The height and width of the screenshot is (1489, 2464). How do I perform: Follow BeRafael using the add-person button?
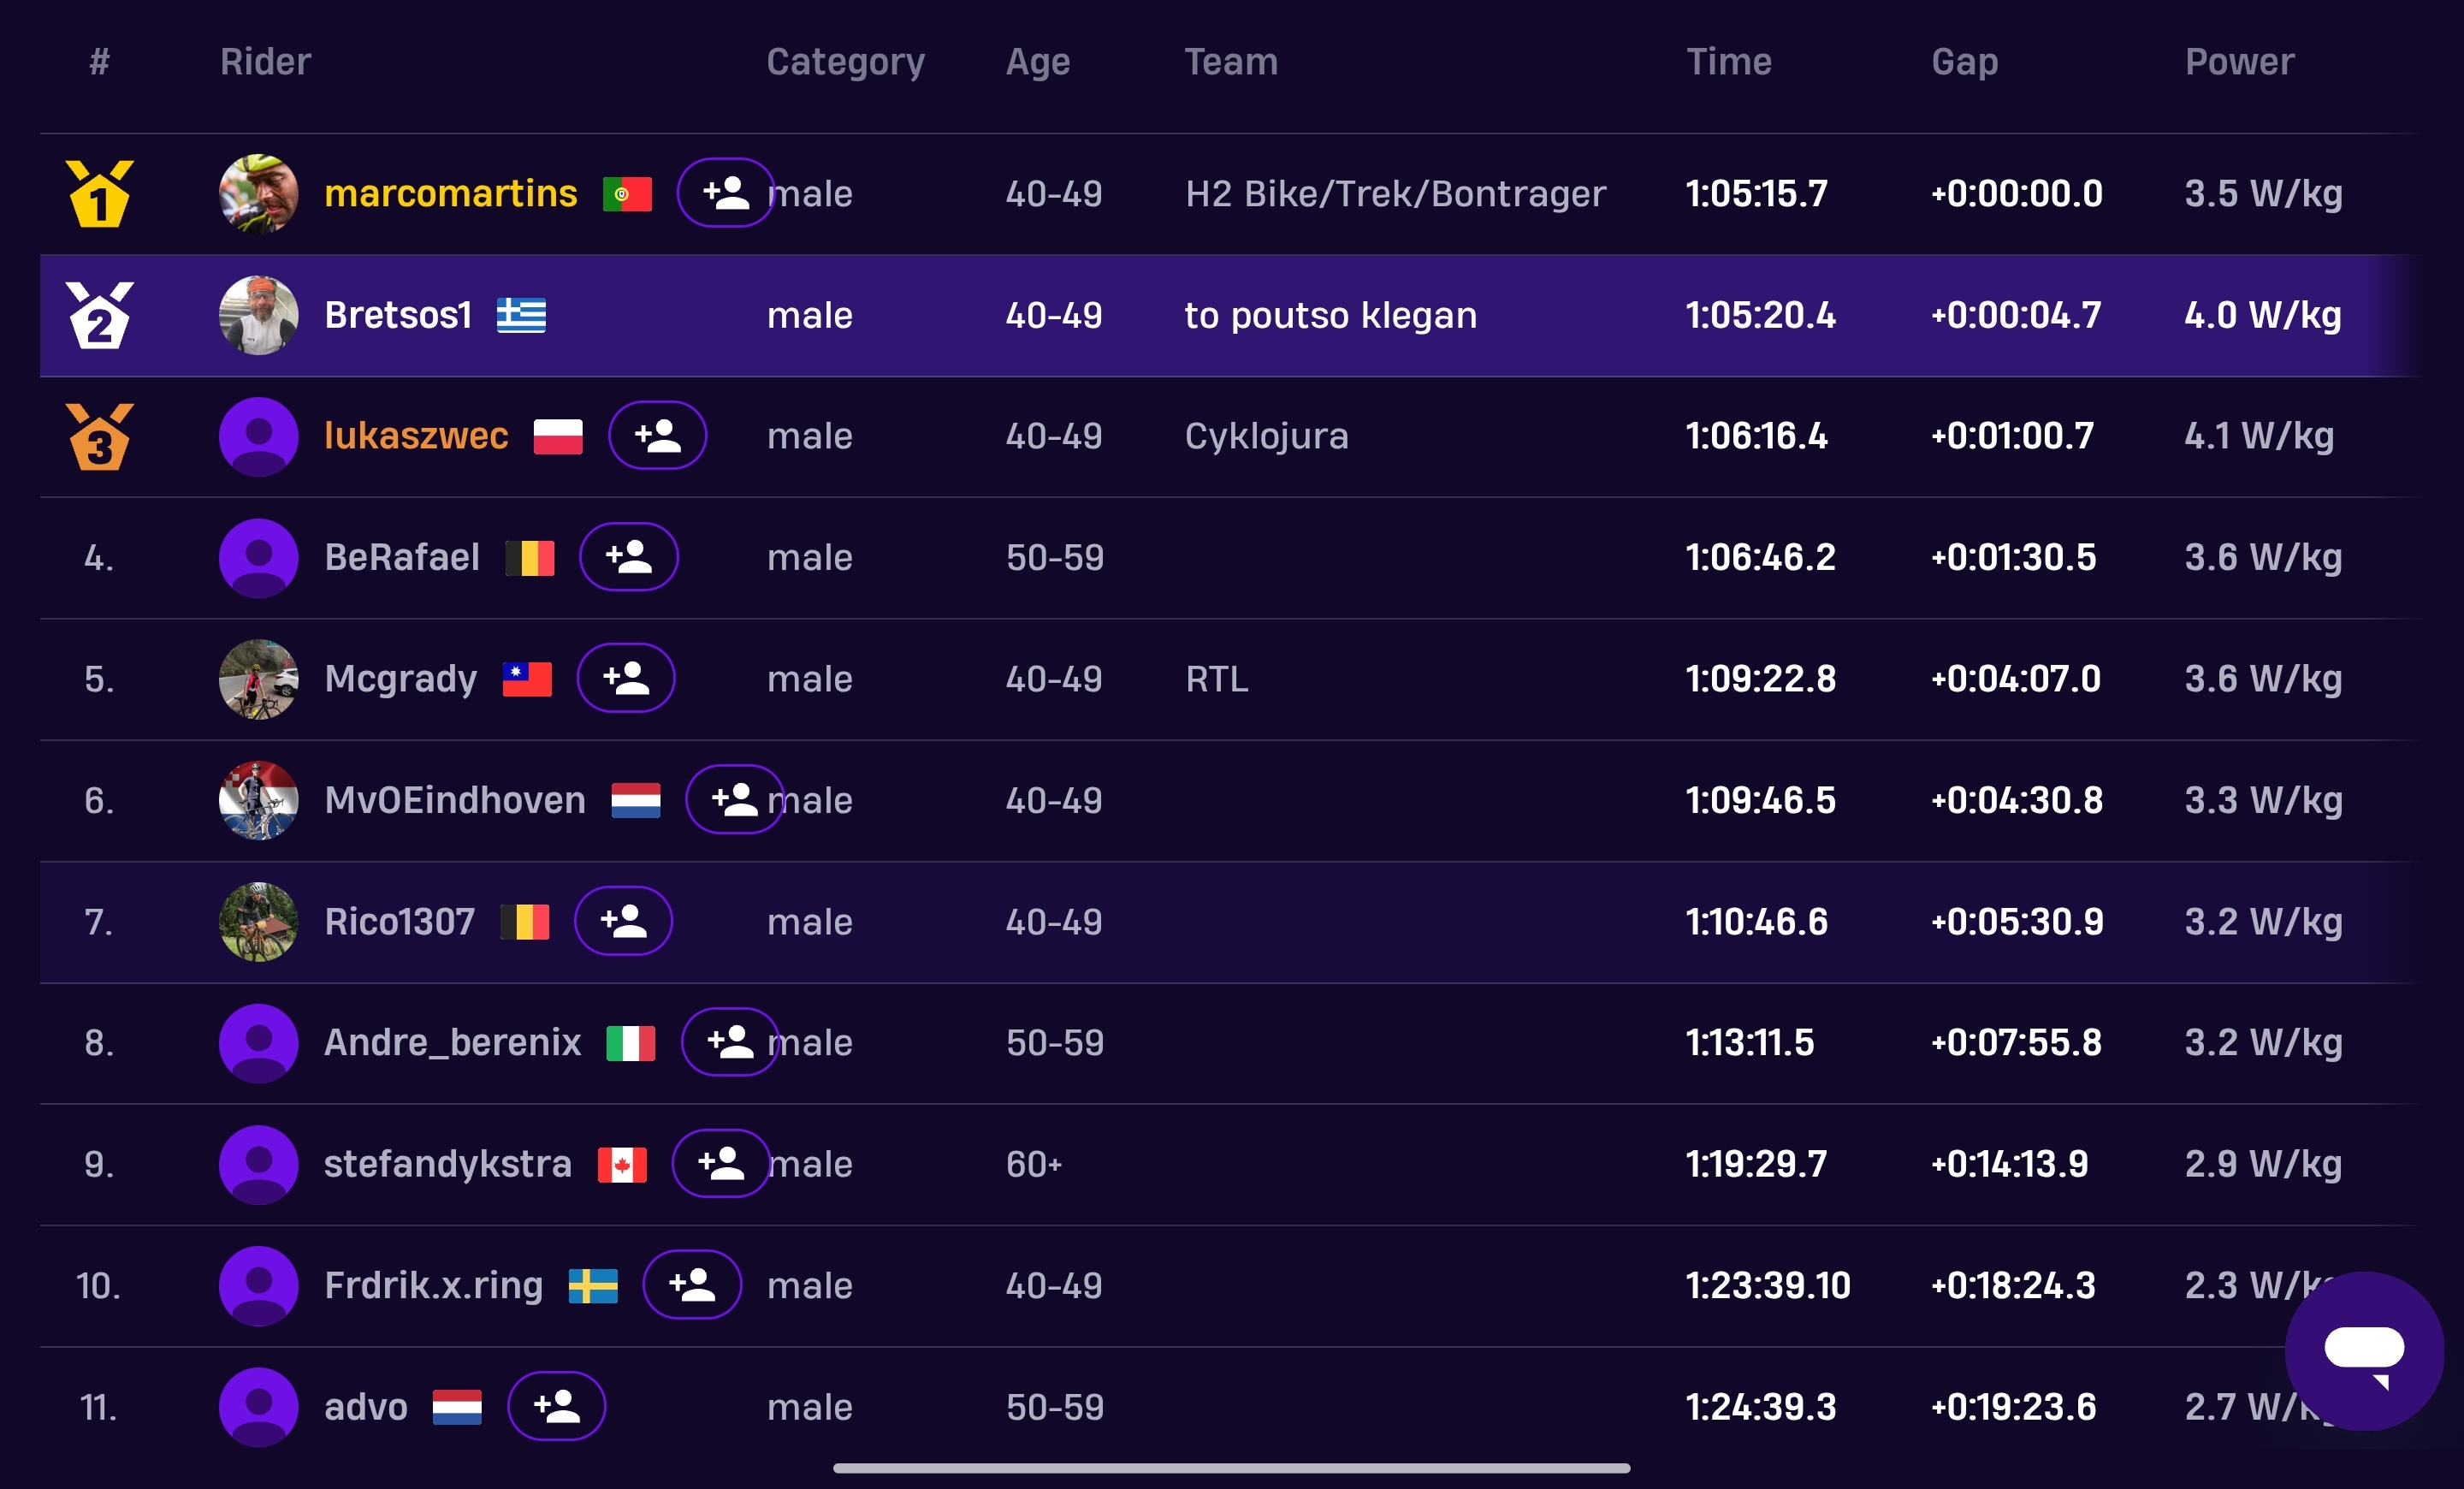pos(628,557)
